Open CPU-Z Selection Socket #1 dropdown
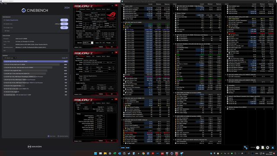The width and height of the screenshot is (277, 156). coord(88,42)
